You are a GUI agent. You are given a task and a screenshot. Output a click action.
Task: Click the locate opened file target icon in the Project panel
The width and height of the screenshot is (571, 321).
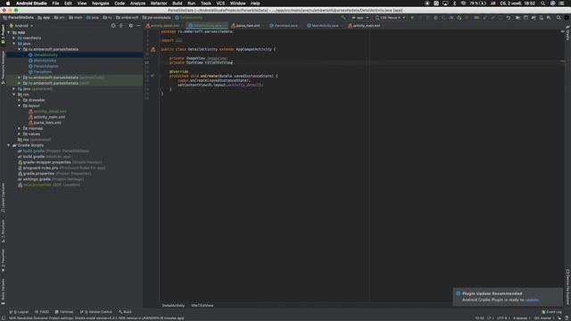113,26
